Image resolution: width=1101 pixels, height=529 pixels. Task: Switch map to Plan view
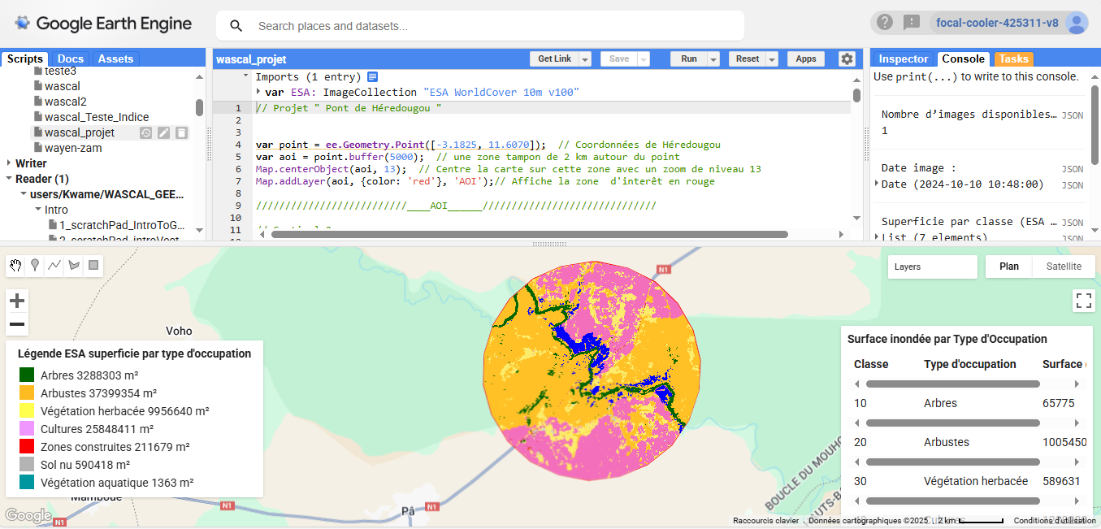(x=1009, y=267)
